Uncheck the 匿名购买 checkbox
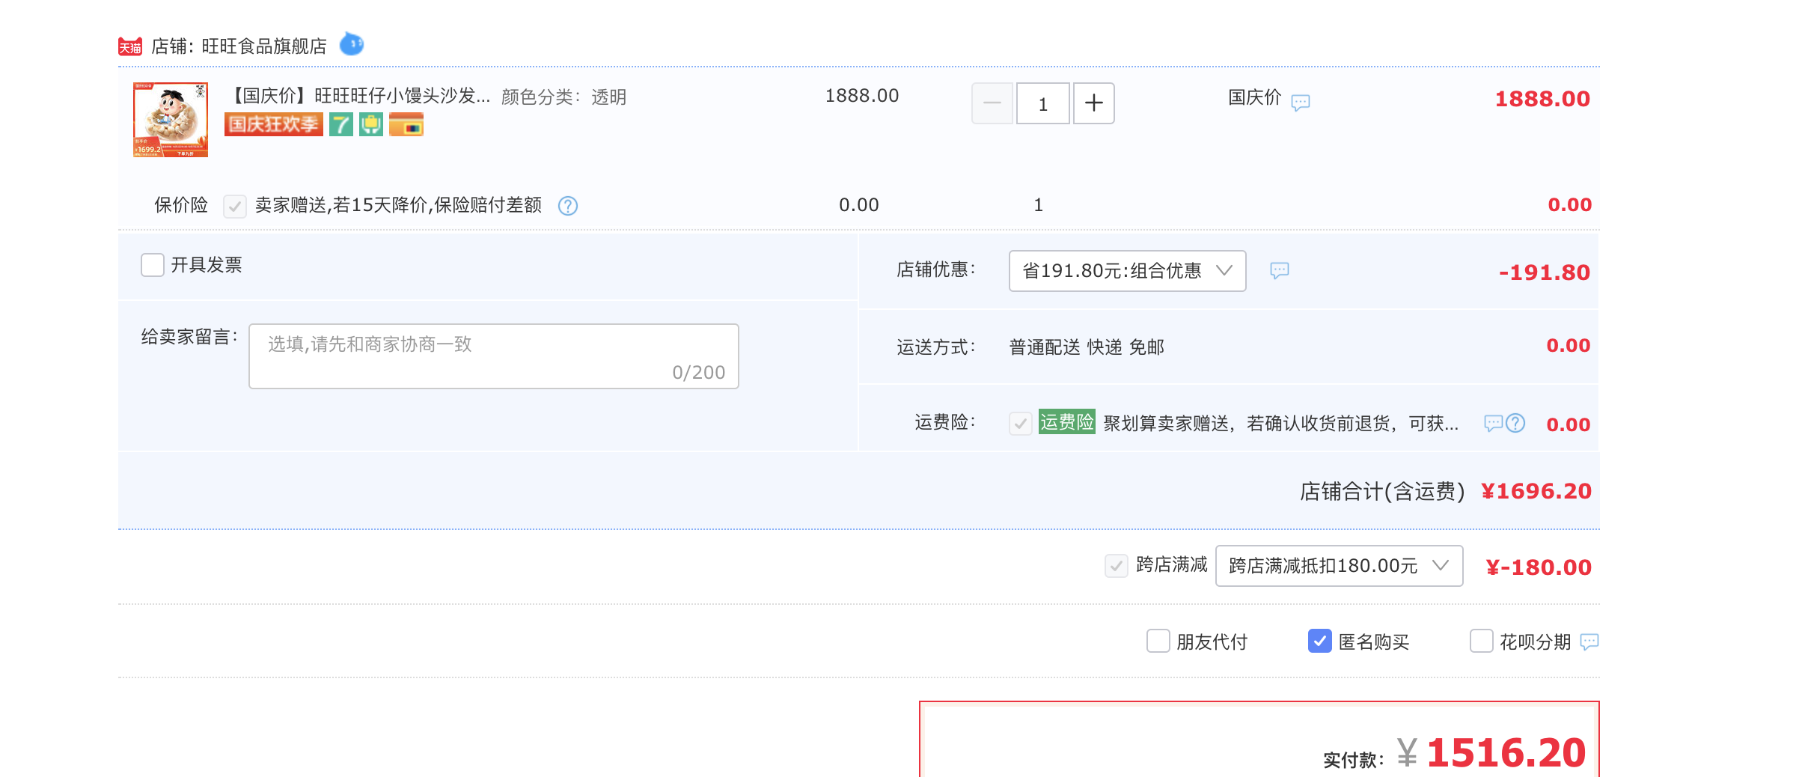The height and width of the screenshot is (777, 1802). click(x=1320, y=642)
